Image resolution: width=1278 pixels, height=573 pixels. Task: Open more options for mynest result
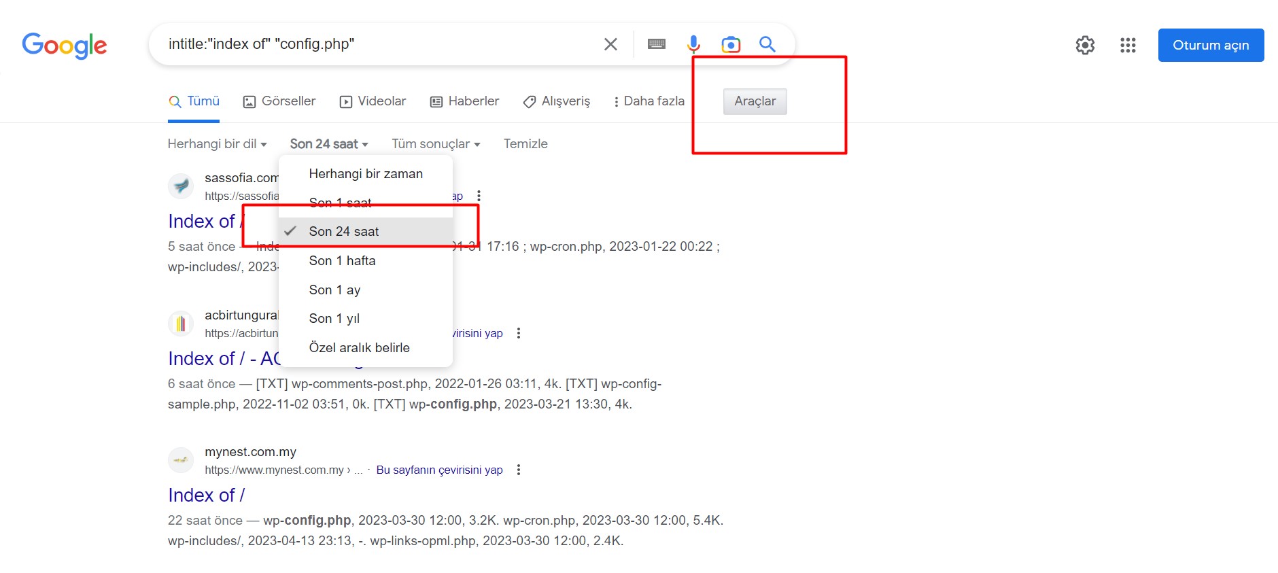click(519, 470)
